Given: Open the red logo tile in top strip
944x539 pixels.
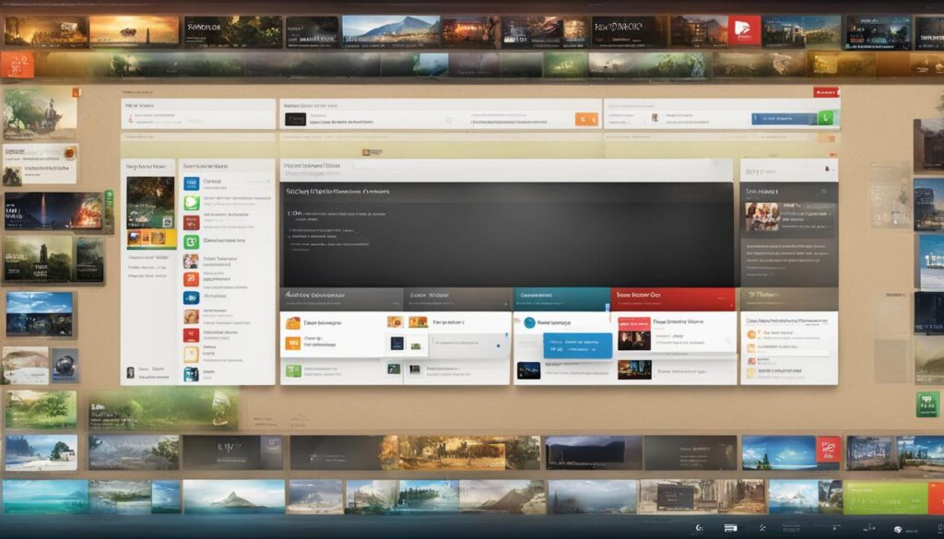Looking at the screenshot, I should pyautogui.click(x=744, y=31).
